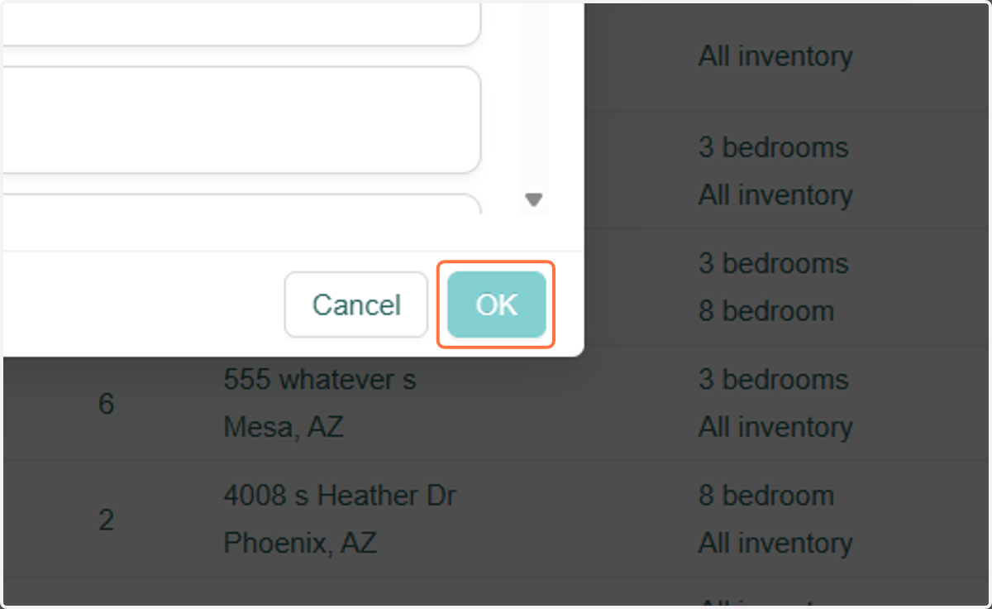This screenshot has width=992, height=609.
Task: Click the first "All inventory" entry in the list
Action: [x=775, y=57]
